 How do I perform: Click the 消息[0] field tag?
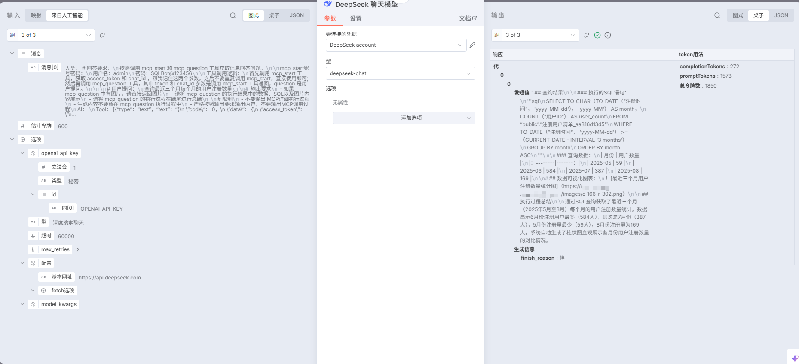[45, 67]
